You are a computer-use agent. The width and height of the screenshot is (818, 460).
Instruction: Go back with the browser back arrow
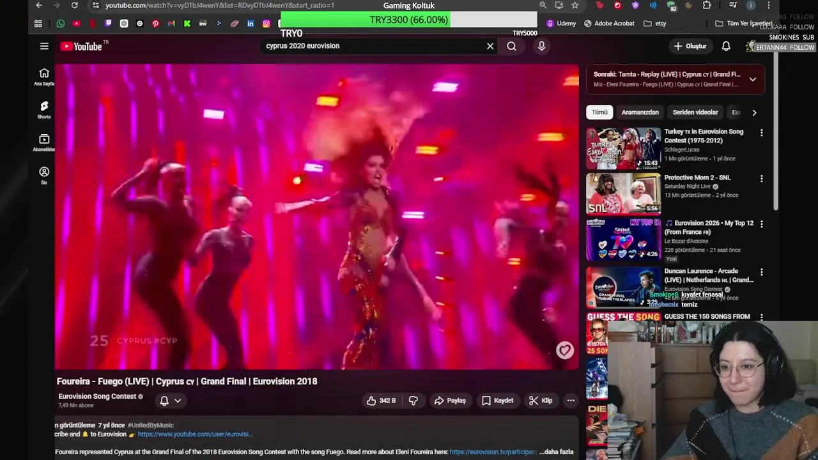pos(39,5)
